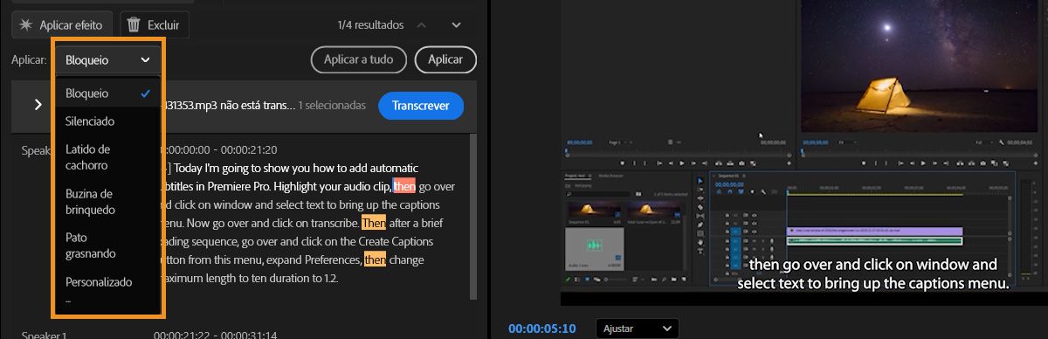Click the blue 00:00:05:10 timecode
This screenshot has height=339, width=1048.
pyautogui.click(x=542, y=329)
